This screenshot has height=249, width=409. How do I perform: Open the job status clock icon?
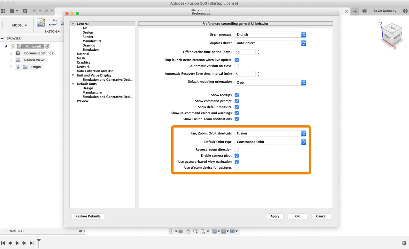pyautogui.click(x=365, y=11)
